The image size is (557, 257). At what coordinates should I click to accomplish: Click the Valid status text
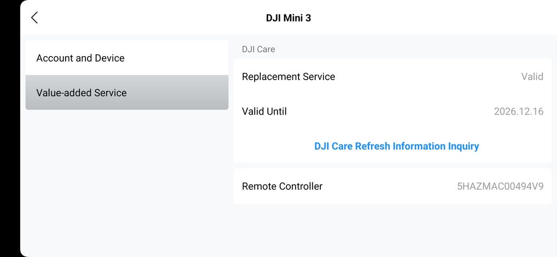click(532, 77)
